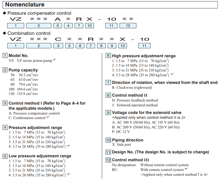Click the 5 marker beside Low pressure adjustment range

pyautogui.click(x=5, y=156)
